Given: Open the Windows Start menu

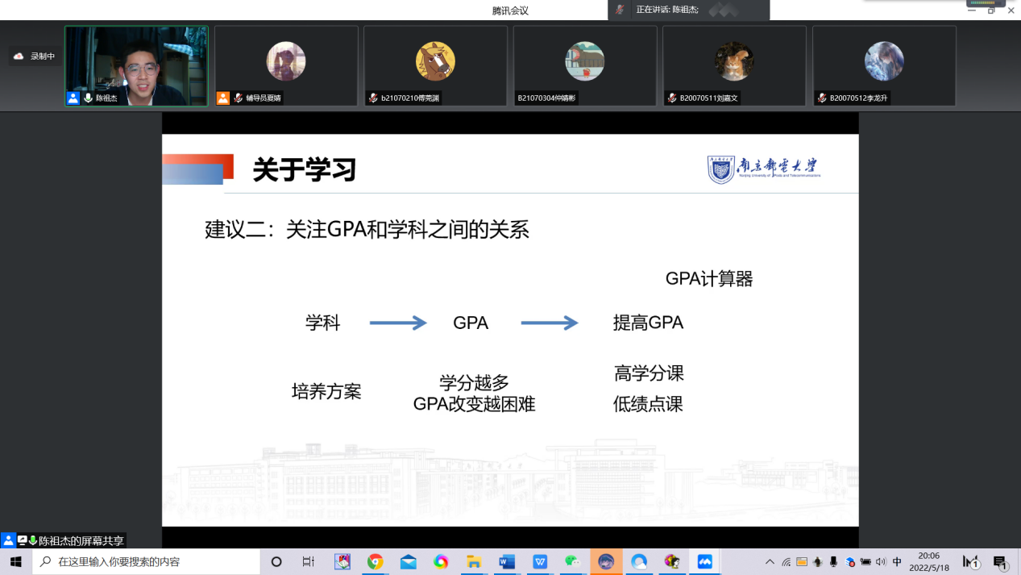Looking at the screenshot, I should 15,561.
